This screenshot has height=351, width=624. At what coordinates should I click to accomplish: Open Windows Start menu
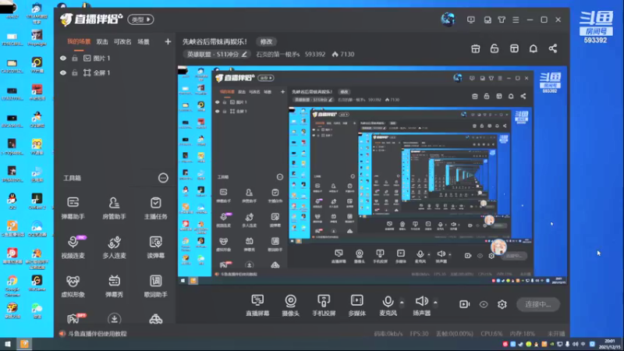[x=8, y=344]
